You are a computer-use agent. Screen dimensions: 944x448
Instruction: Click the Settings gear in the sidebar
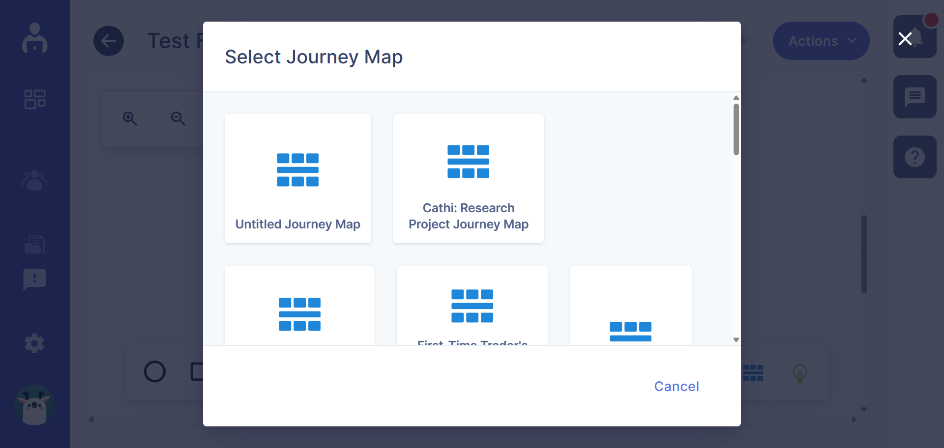34,343
